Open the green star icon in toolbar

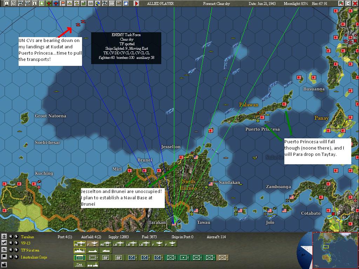41,4
